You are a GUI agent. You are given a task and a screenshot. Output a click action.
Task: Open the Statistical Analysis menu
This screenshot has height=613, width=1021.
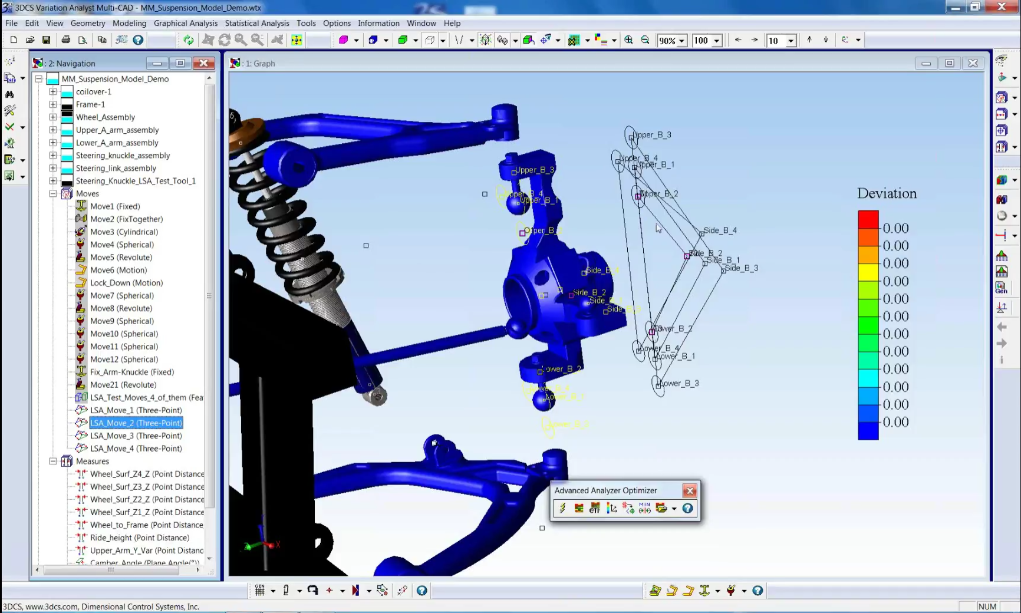point(257,23)
